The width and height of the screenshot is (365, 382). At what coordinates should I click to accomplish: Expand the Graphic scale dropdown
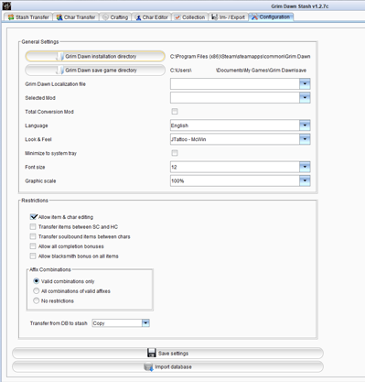tap(241, 180)
